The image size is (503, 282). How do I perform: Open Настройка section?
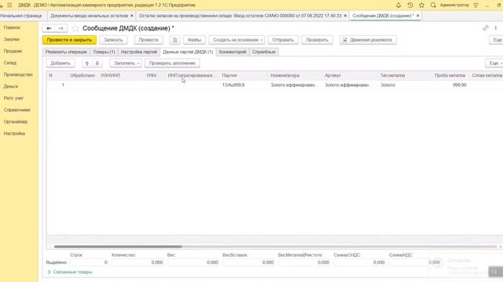click(14, 133)
